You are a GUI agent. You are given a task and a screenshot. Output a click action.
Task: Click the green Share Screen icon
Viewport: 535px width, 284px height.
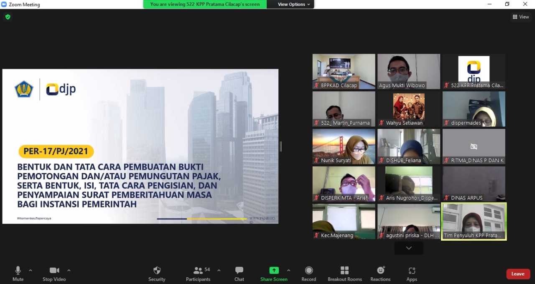tap(274, 270)
